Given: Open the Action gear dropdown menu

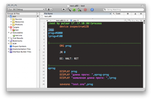Looking at the screenshot, I should pyautogui.click(x=49, y=9).
